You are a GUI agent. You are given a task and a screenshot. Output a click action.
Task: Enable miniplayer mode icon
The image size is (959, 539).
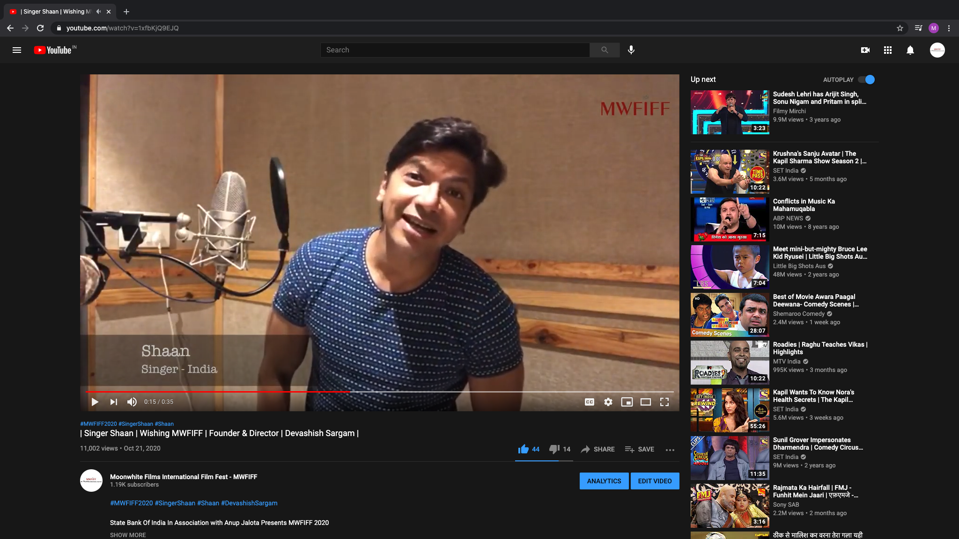627,402
